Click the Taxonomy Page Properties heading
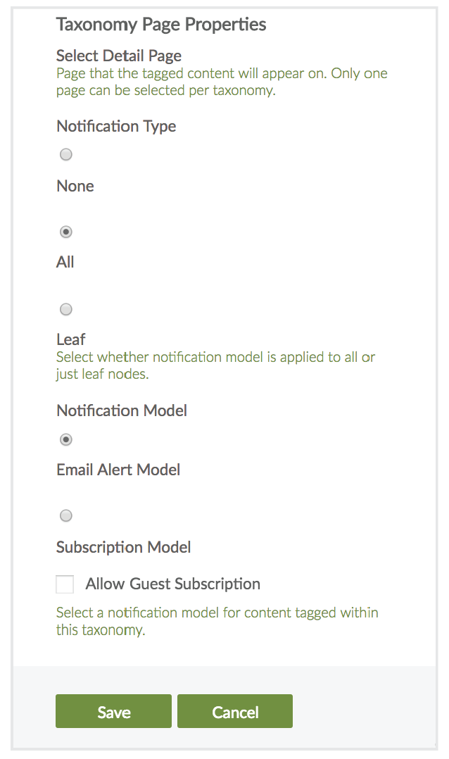This screenshot has height=759, width=449. 161,25
